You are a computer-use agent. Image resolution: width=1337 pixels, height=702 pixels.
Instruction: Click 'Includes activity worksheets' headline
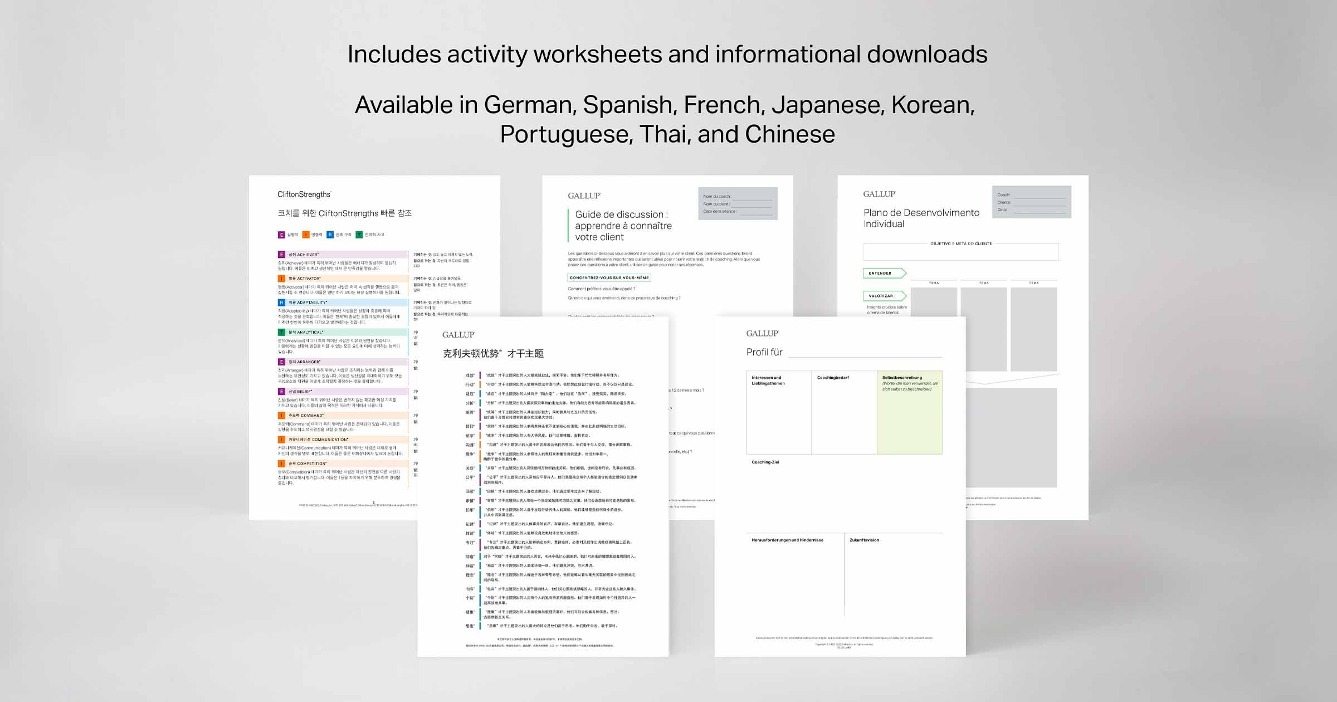coord(667,55)
